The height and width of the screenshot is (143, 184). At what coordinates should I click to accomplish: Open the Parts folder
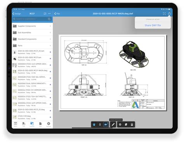32,46
